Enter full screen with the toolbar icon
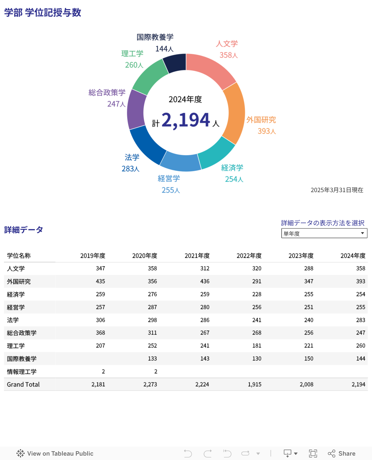This screenshot has height=460, width=372. pyautogui.click(x=313, y=453)
